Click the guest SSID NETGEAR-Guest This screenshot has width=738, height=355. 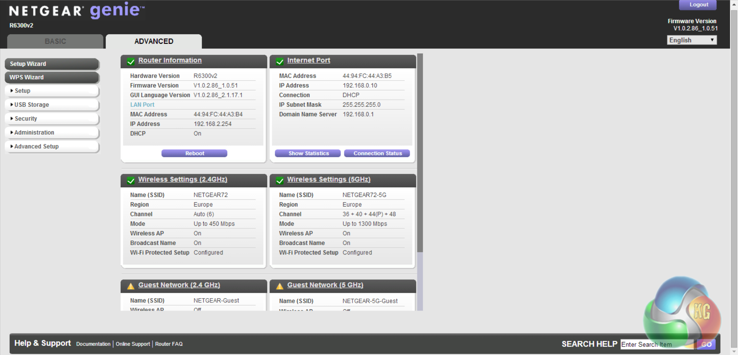pyautogui.click(x=216, y=301)
